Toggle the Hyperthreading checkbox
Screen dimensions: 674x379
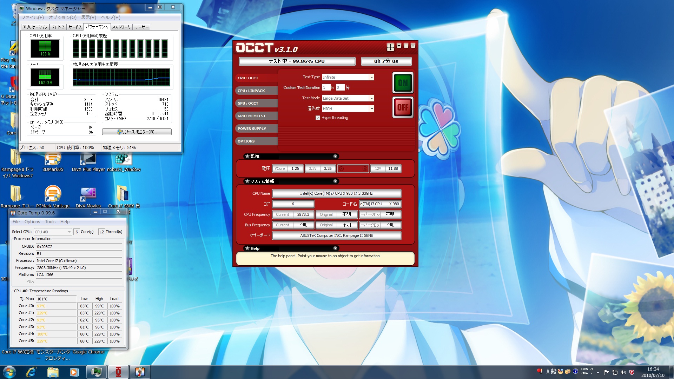(x=318, y=118)
